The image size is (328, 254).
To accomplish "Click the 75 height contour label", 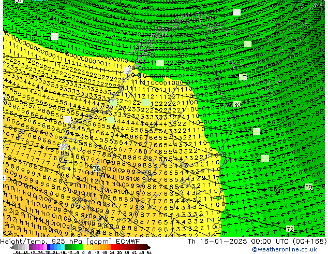I will click(96, 168).
